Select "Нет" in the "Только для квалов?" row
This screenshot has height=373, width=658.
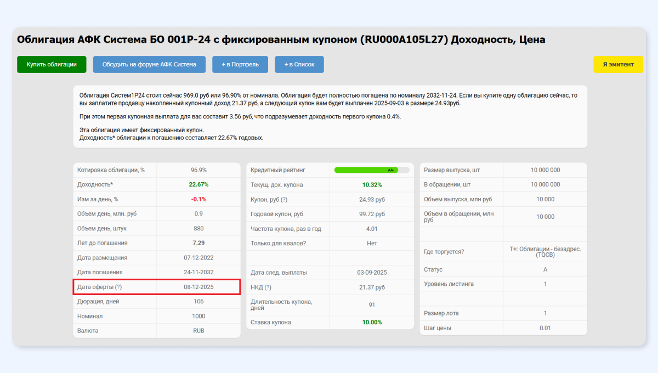372,243
